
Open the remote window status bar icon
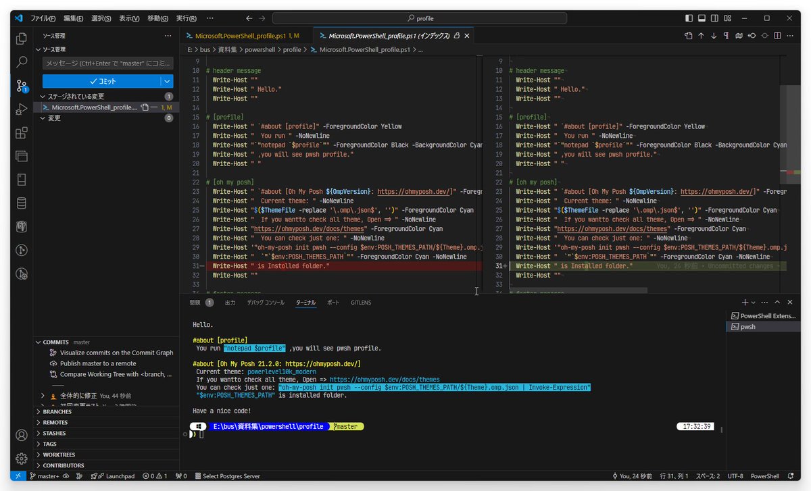(x=18, y=476)
